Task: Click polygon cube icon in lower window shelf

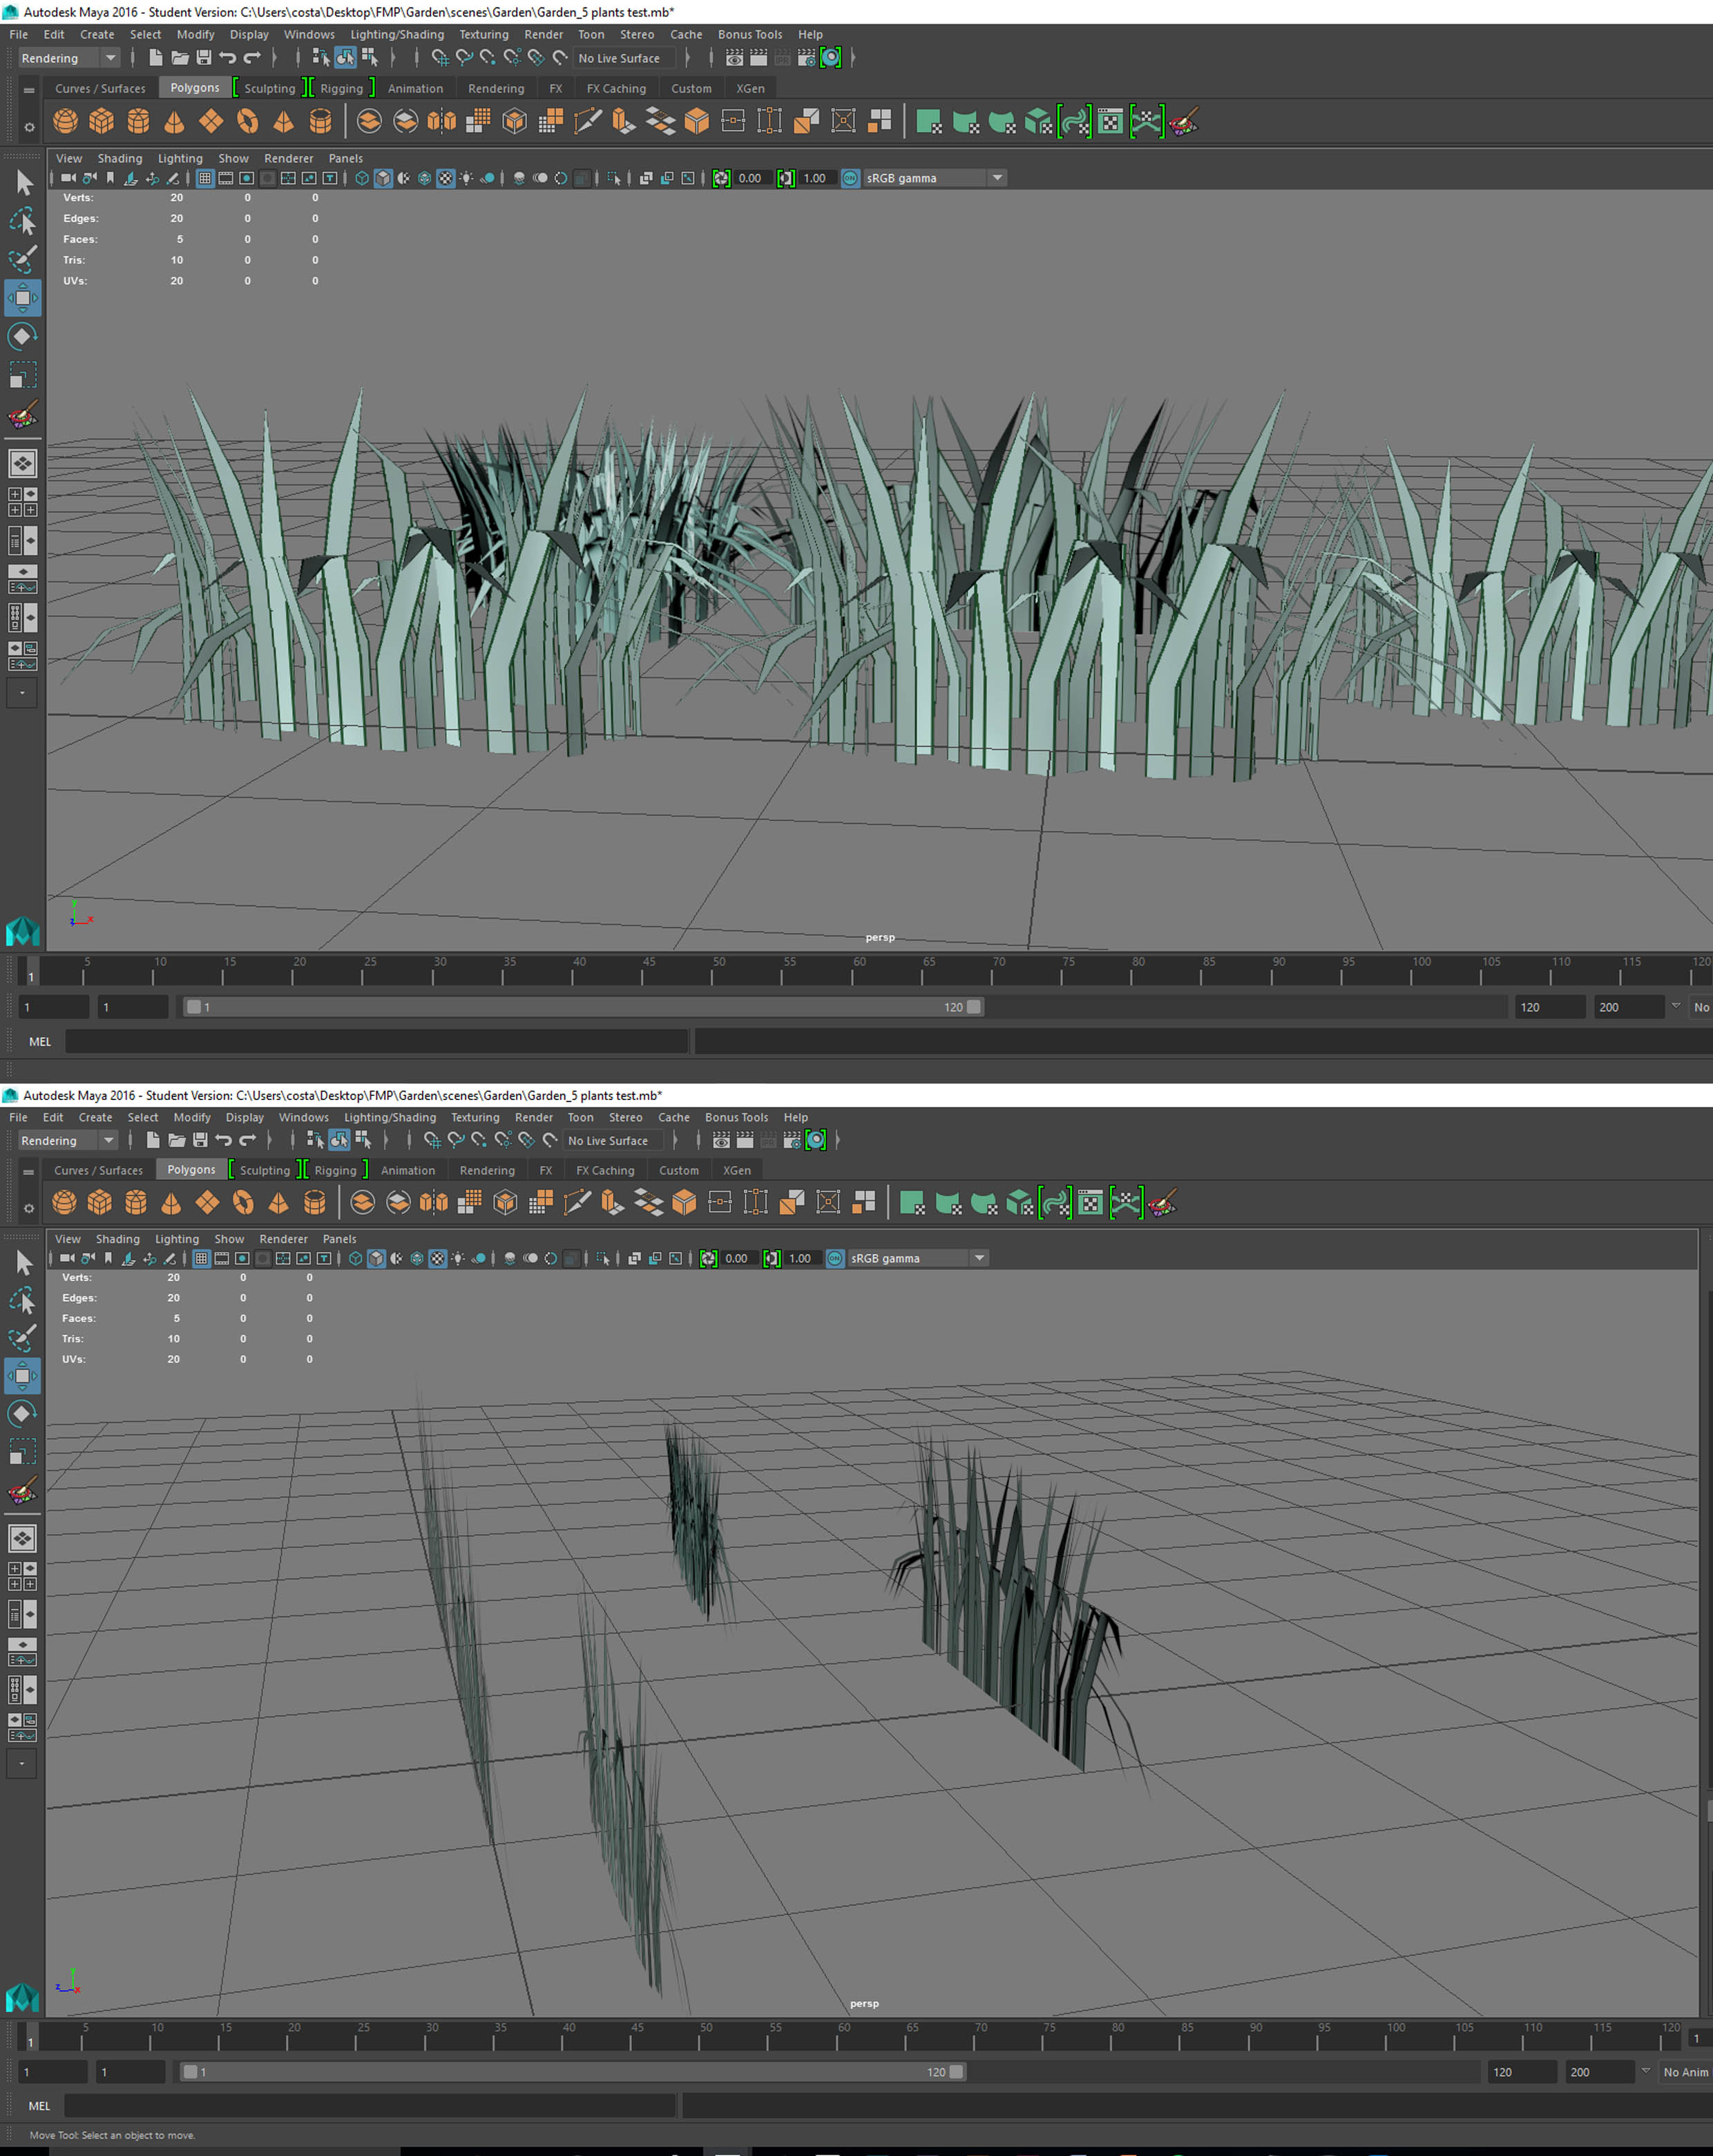Action: tap(100, 1202)
